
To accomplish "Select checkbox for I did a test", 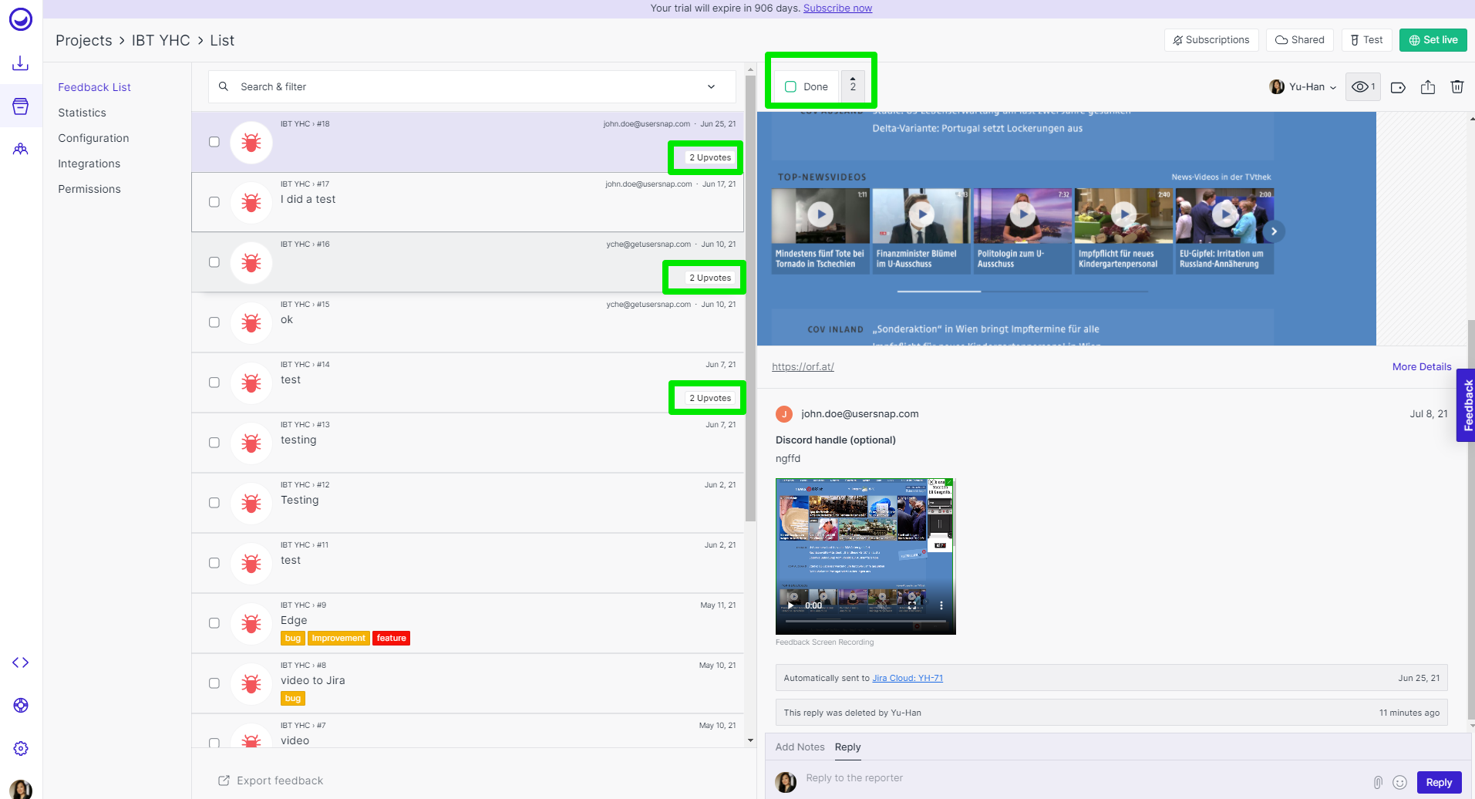I will [214, 202].
